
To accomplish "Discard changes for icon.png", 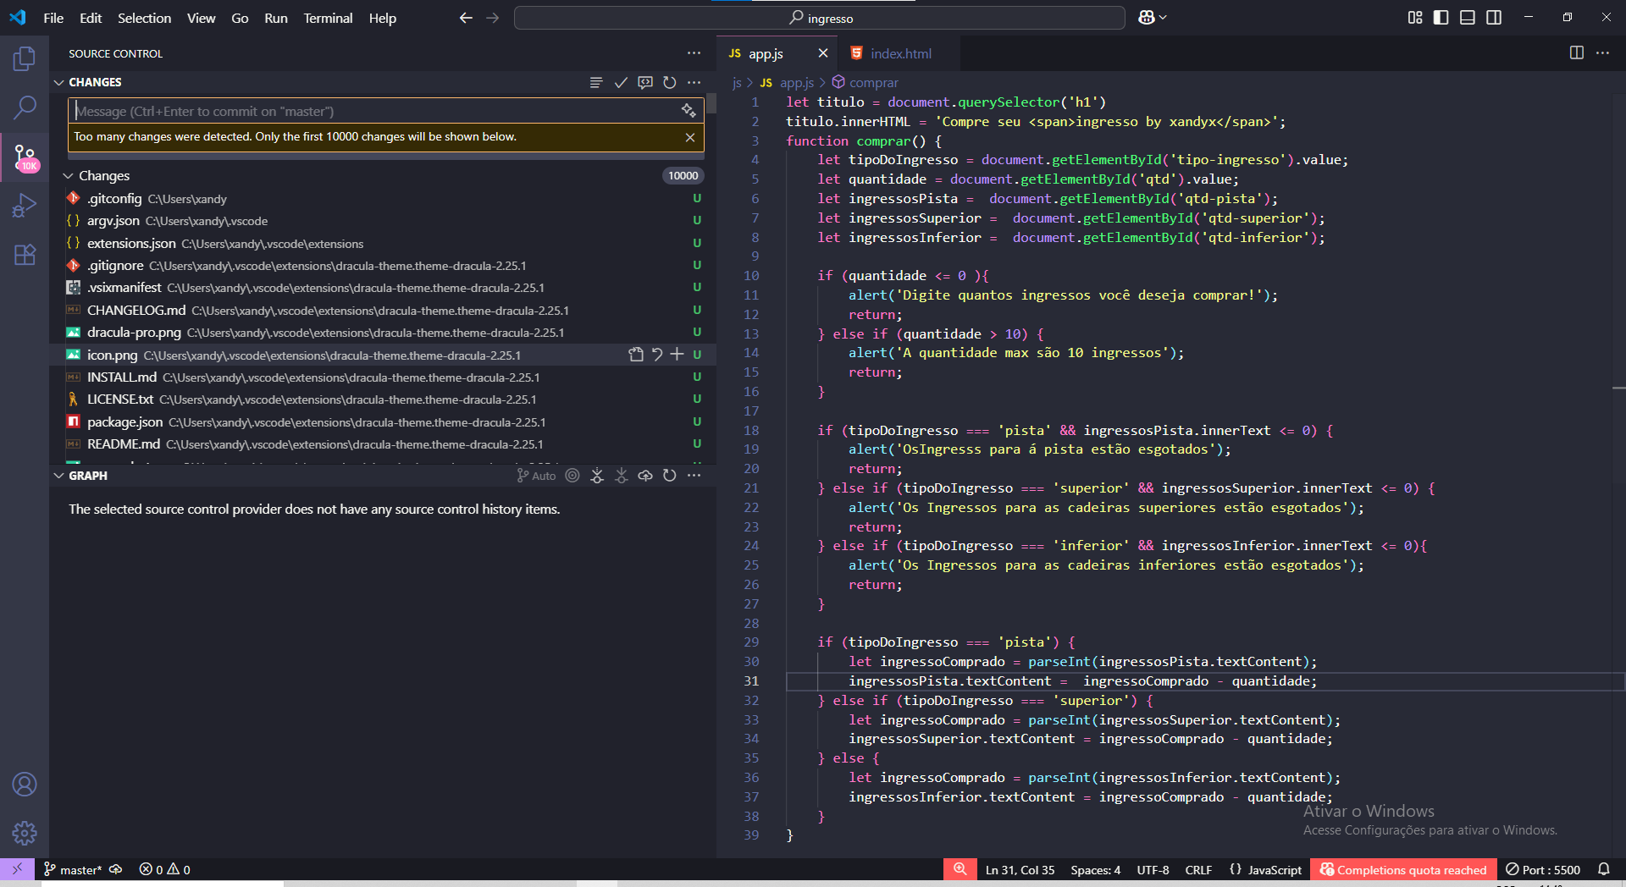I will coord(657,355).
